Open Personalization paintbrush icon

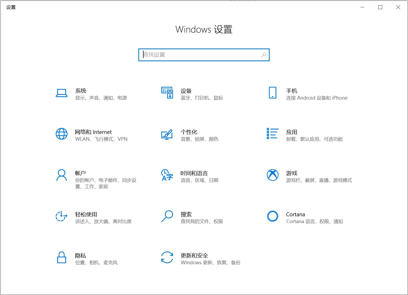[167, 134]
